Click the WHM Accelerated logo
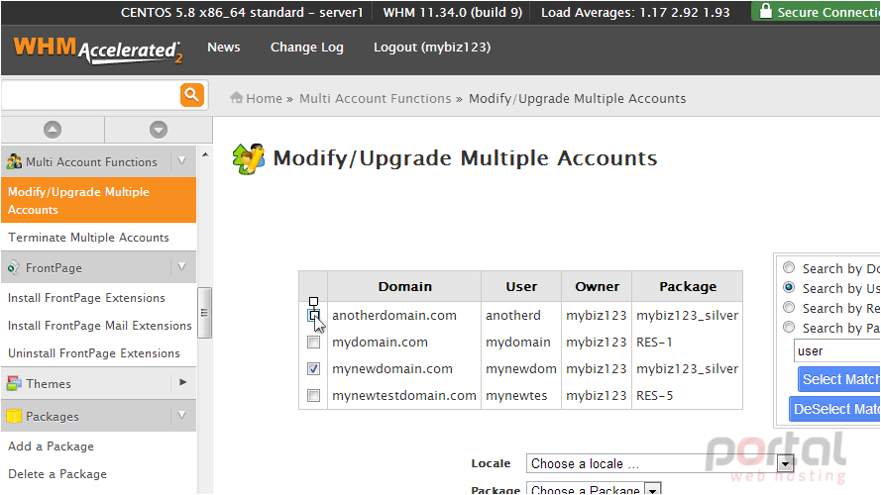 point(98,49)
